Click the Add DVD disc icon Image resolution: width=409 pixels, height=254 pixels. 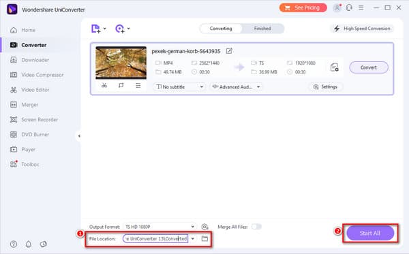(120, 29)
